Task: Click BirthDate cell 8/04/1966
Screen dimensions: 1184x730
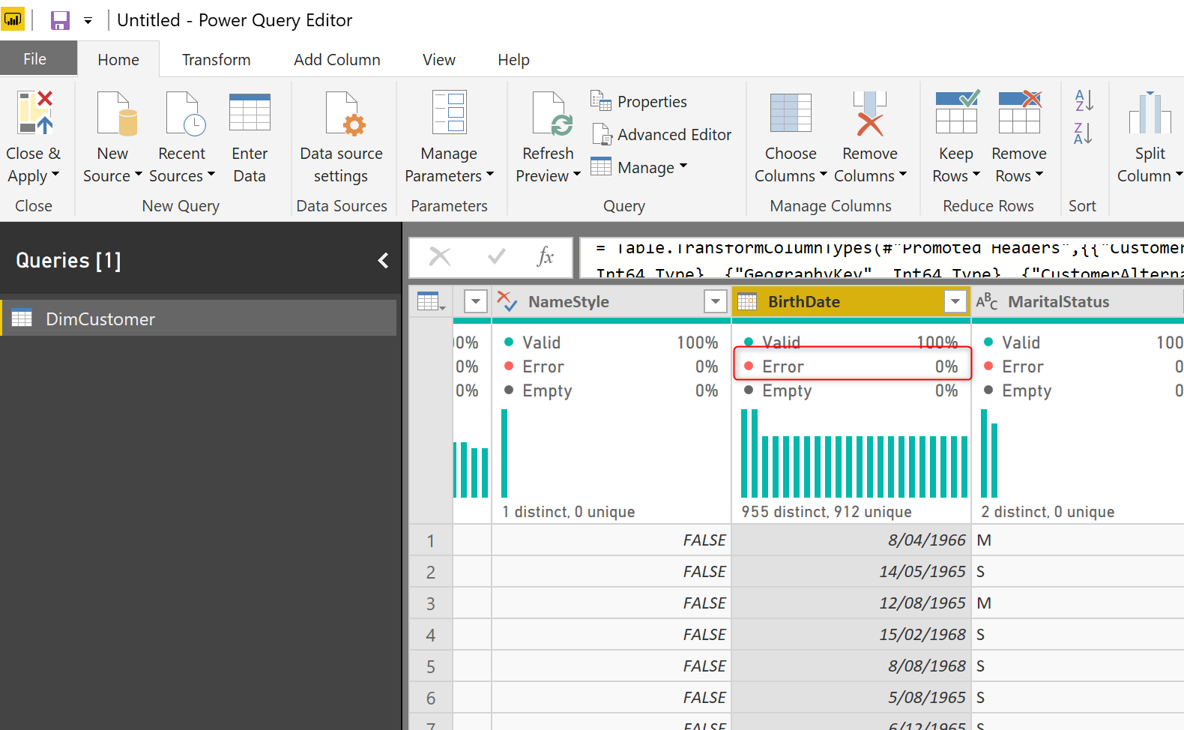Action: [x=851, y=540]
